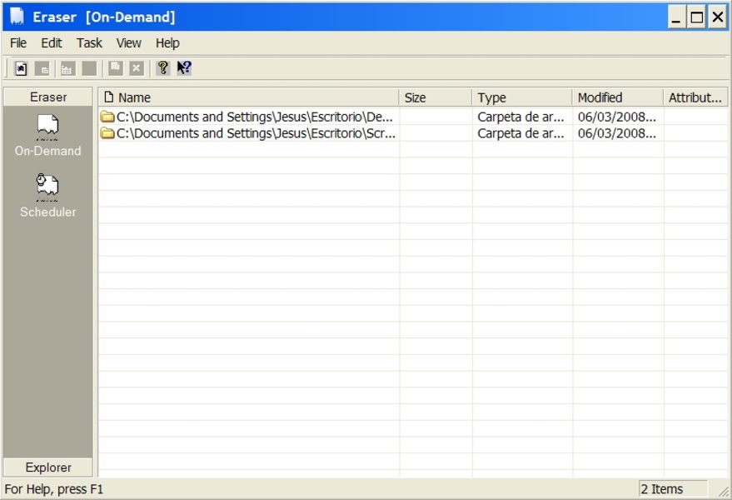
Task: Open the Edit menu
Action: click(52, 42)
